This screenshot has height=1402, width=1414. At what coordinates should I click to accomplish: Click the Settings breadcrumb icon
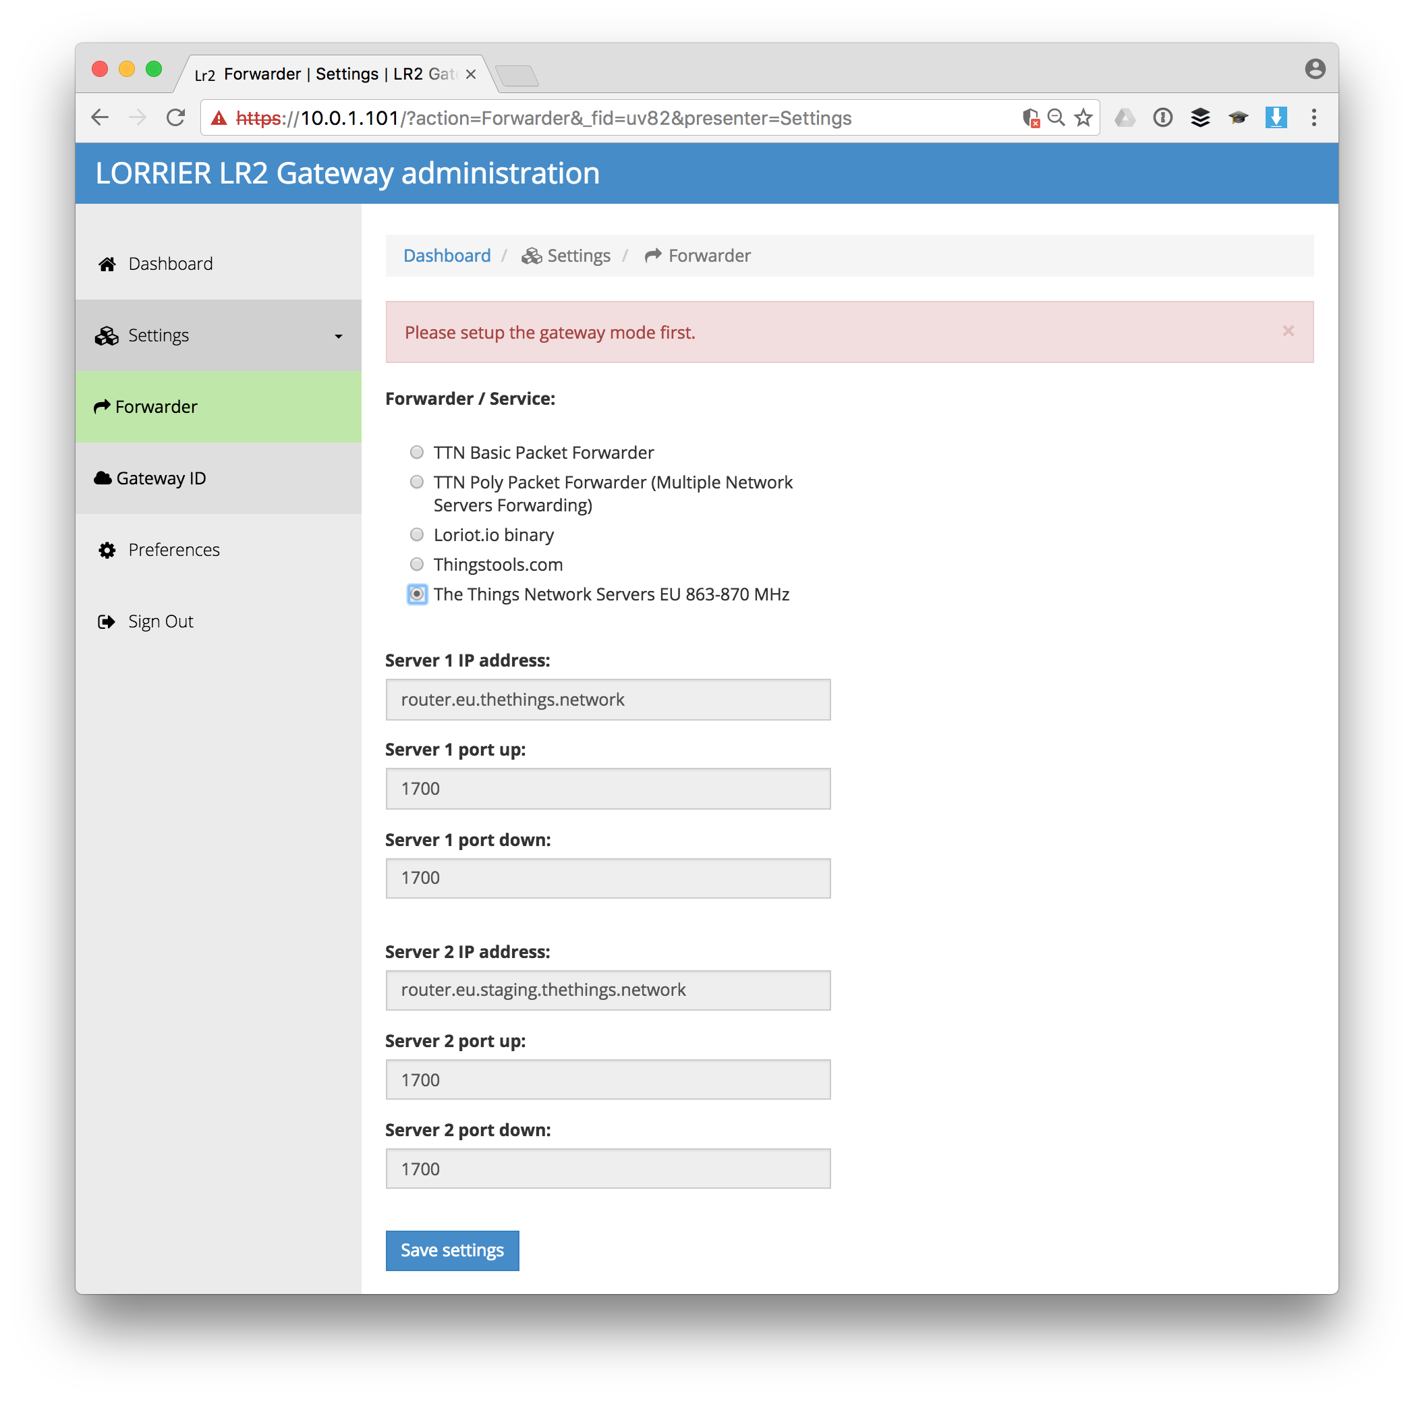coord(532,256)
